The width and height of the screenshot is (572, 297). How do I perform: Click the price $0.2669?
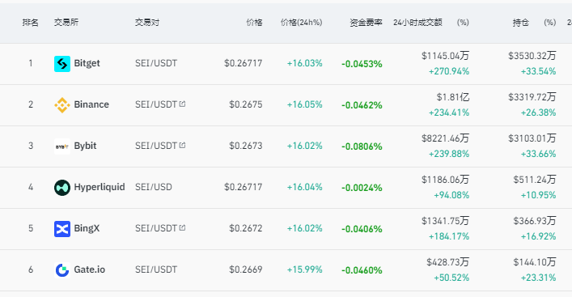coord(246,269)
